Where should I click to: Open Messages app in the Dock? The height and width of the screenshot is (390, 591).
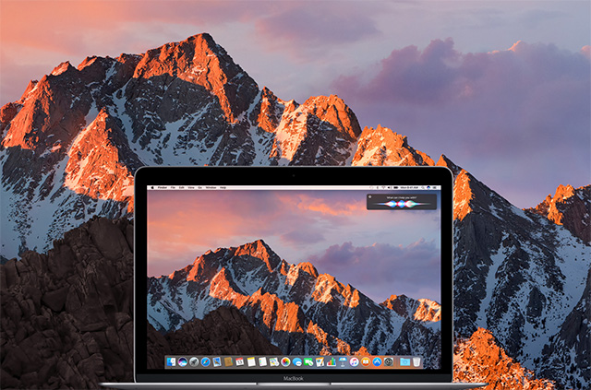296,361
